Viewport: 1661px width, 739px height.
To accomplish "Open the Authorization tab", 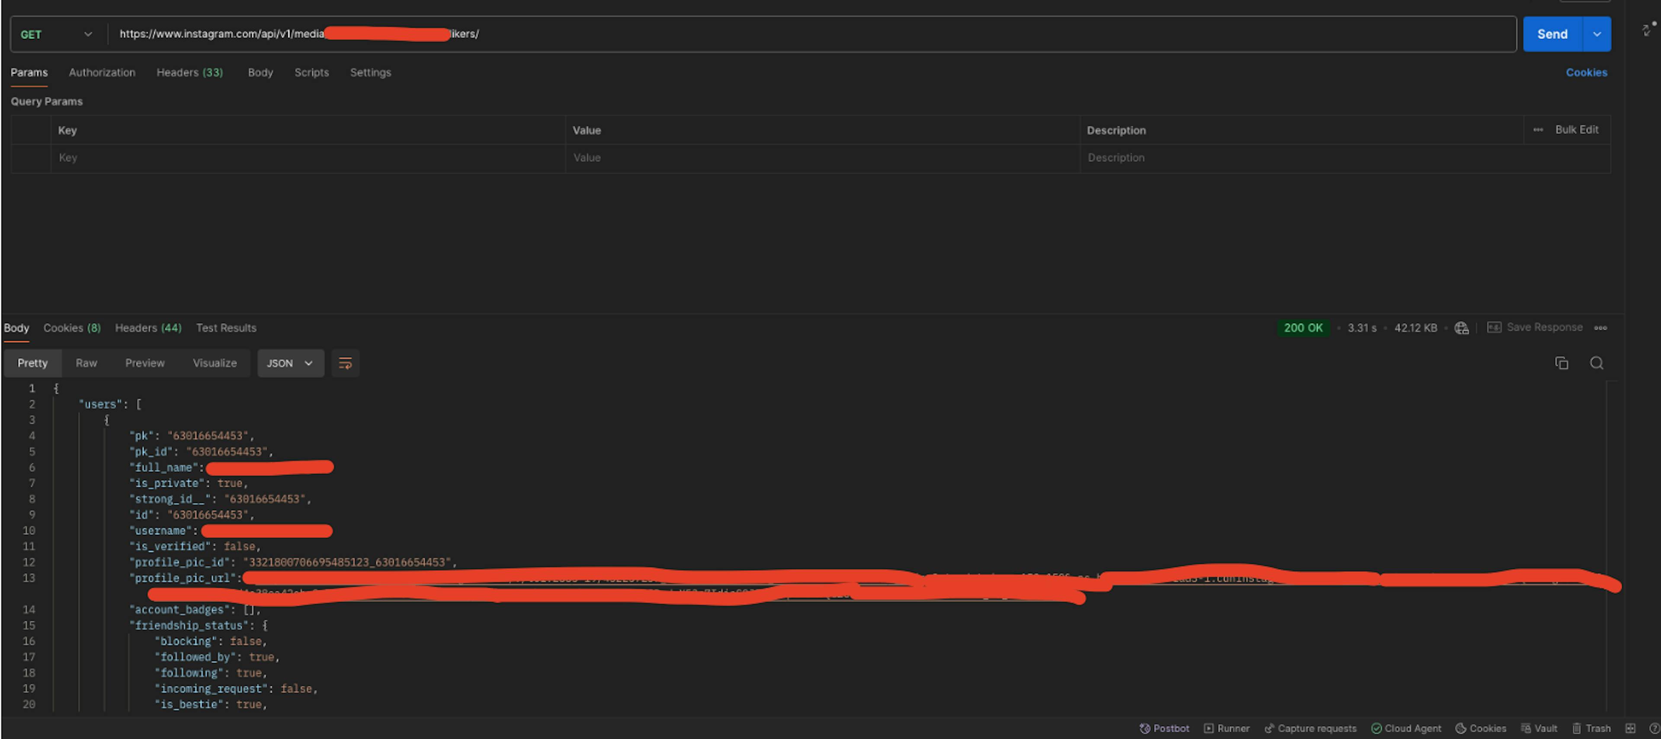I will (102, 72).
